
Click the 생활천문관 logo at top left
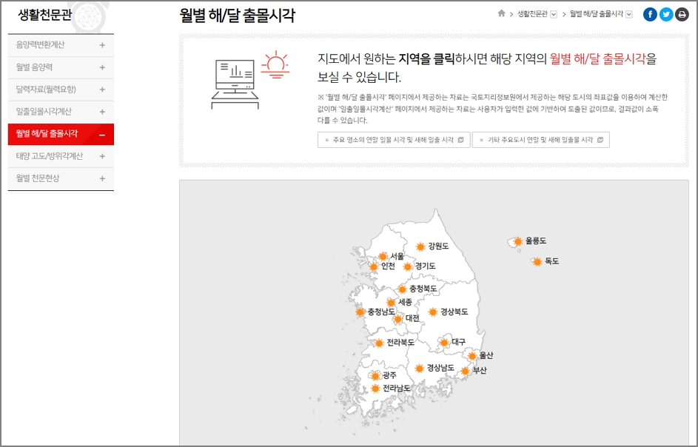tap(44, 12)
